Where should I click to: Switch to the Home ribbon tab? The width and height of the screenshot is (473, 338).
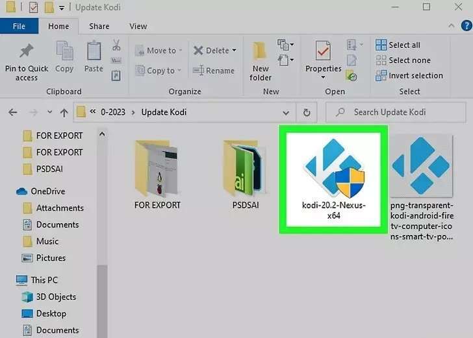tap(58, 26)
